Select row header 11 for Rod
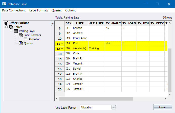 click(x=60, y=43)
